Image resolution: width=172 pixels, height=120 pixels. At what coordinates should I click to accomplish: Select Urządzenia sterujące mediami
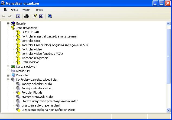(41, 105)
